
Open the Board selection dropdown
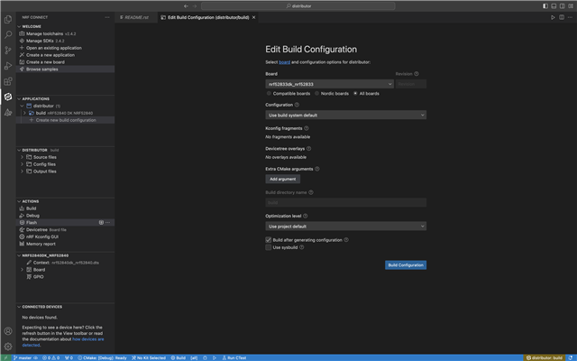coord(329,84)
